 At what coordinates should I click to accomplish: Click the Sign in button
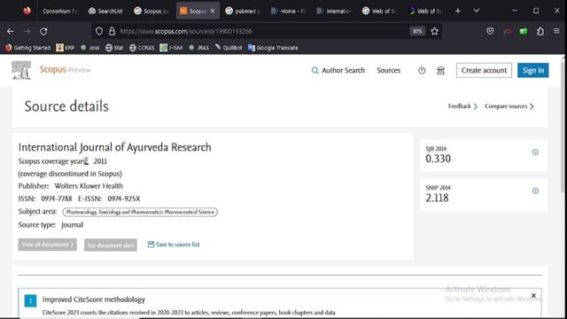click(x=533, y=71)
